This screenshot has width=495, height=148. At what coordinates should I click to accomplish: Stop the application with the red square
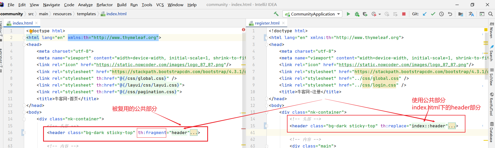404,14
